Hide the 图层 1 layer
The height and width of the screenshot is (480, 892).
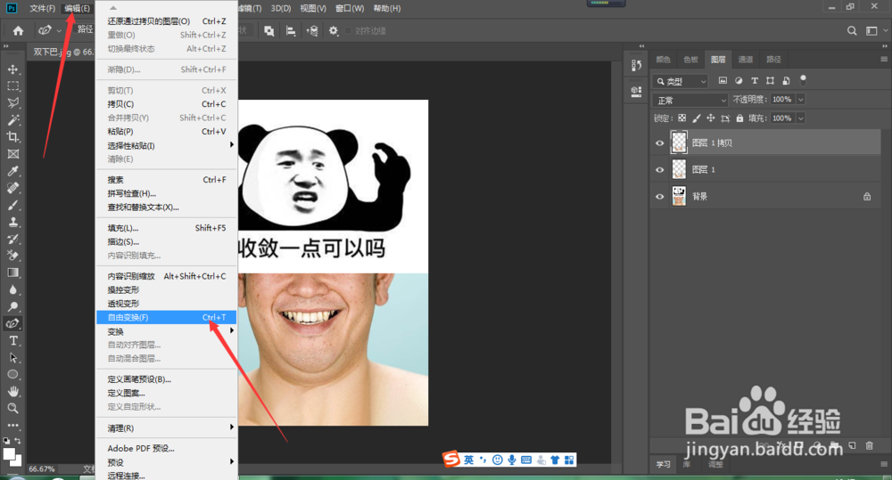click(x=660, y=170)
